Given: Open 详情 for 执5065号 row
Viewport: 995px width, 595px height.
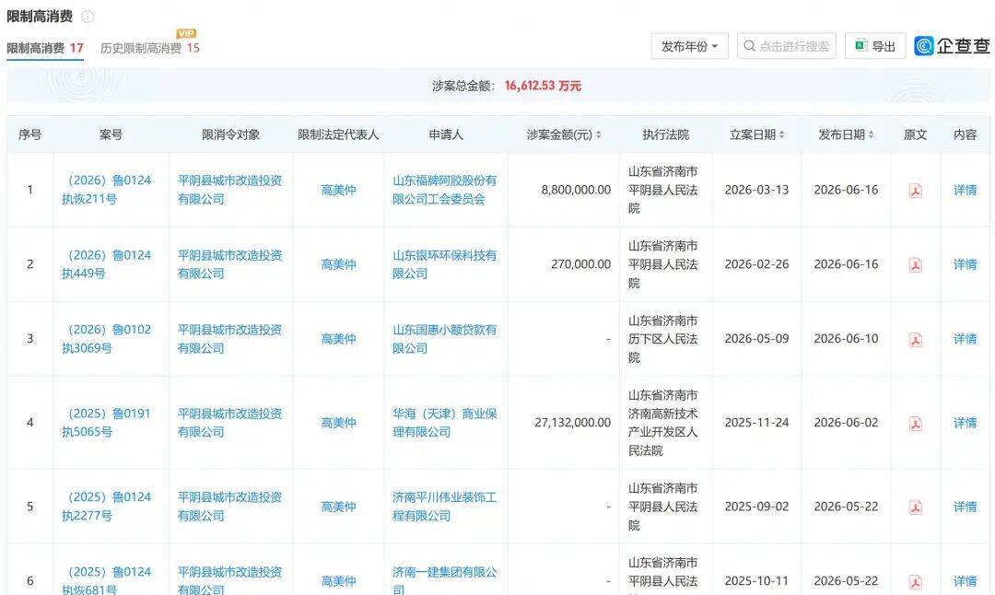Looking at the screenshot, I should point(965,423).
